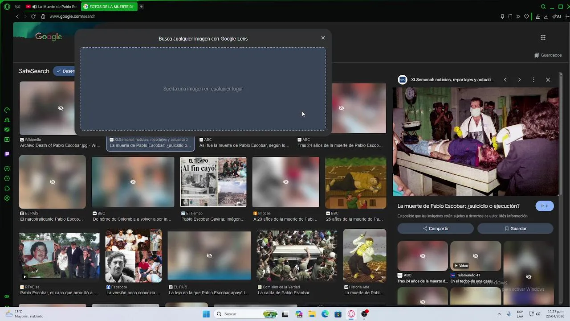The height and width of the screenshot is (321, 570).
Task: Open the Opera GX main menu logo
Action: [7, 7]
